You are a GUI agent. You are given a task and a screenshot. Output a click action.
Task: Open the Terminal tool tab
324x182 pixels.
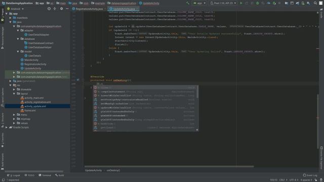point(45,175)
